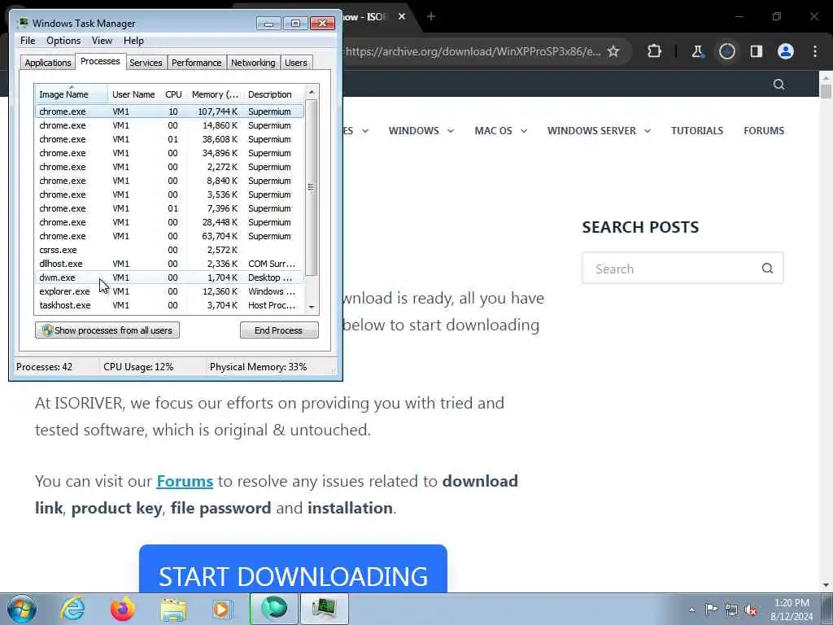Open Action Center flag icon in tray
This screenshot has width=833, height=625.
[711, 610]
